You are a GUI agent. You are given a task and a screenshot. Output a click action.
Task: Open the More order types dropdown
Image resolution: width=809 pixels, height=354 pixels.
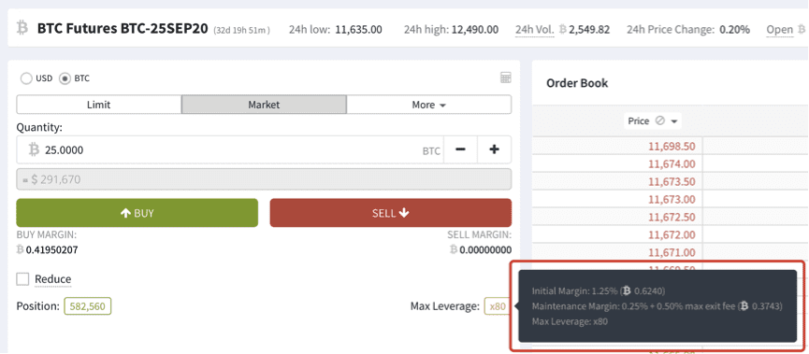click(x=428, y=105)
